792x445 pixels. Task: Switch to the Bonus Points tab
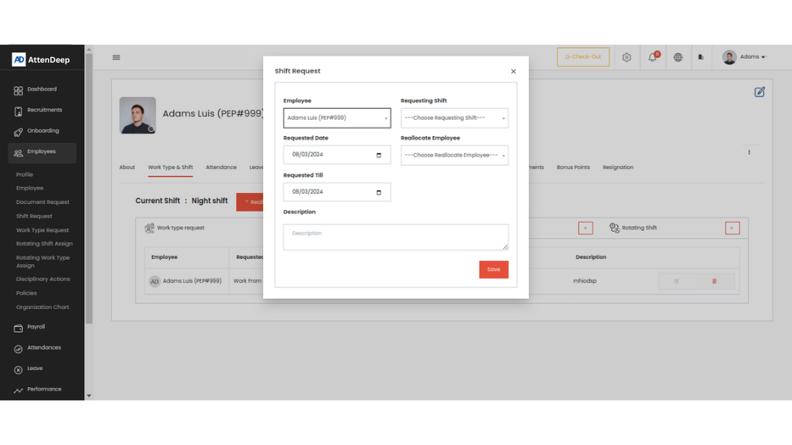[573, 168]
